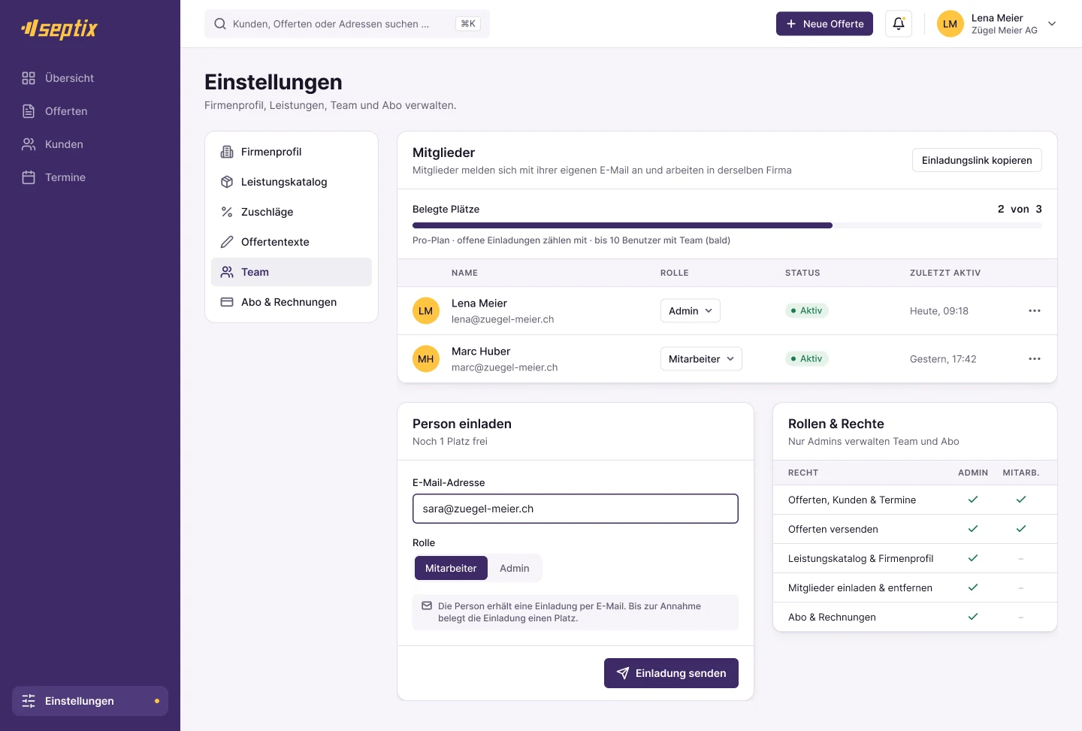Click the 'Offerten versenden' permission label
Screen dimensions: 1082x731
tap(833, 529)
